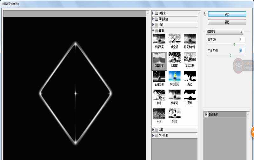Choose the 撕边 filter thumbnail
Screen dimensions: 254x160
click(x=190, y=76)
